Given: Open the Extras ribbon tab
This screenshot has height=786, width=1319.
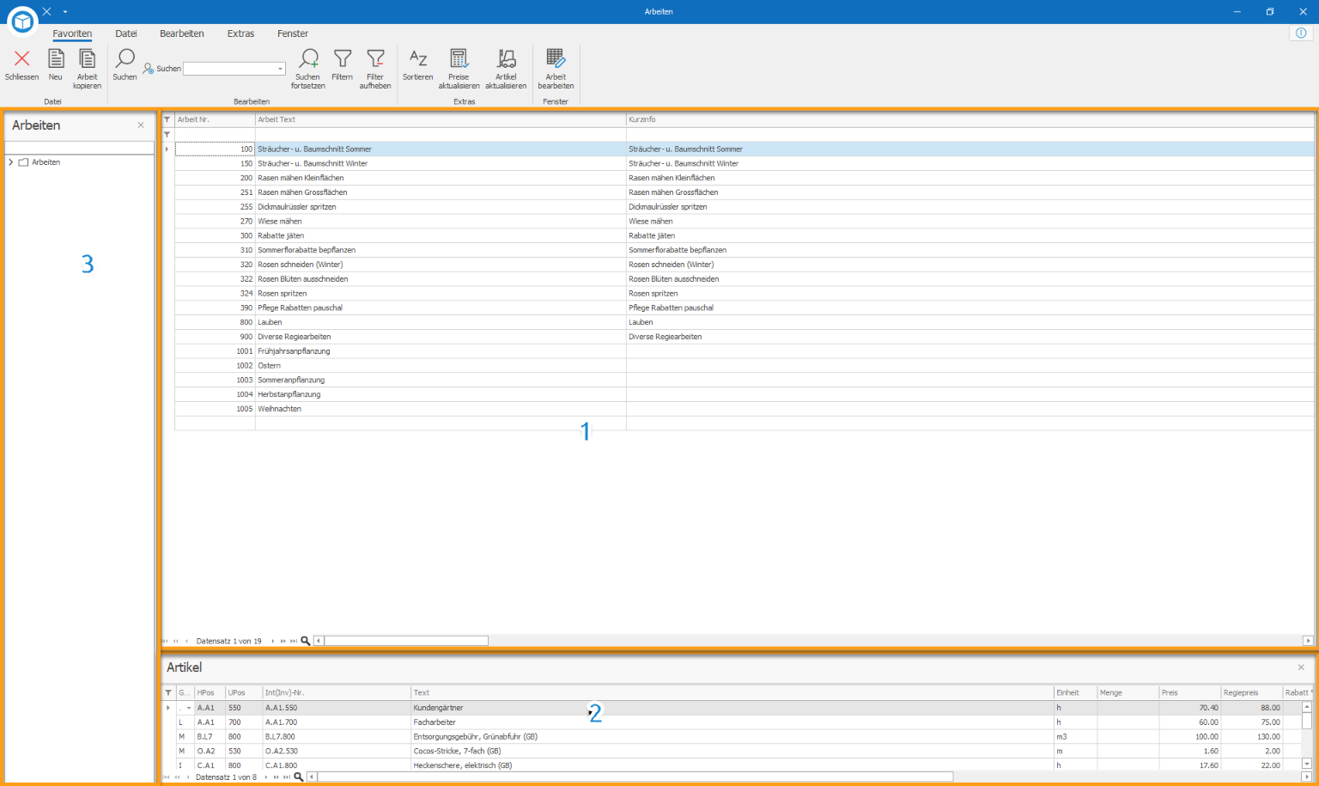Looking at the screenshot, I should (x=240, y=34).
